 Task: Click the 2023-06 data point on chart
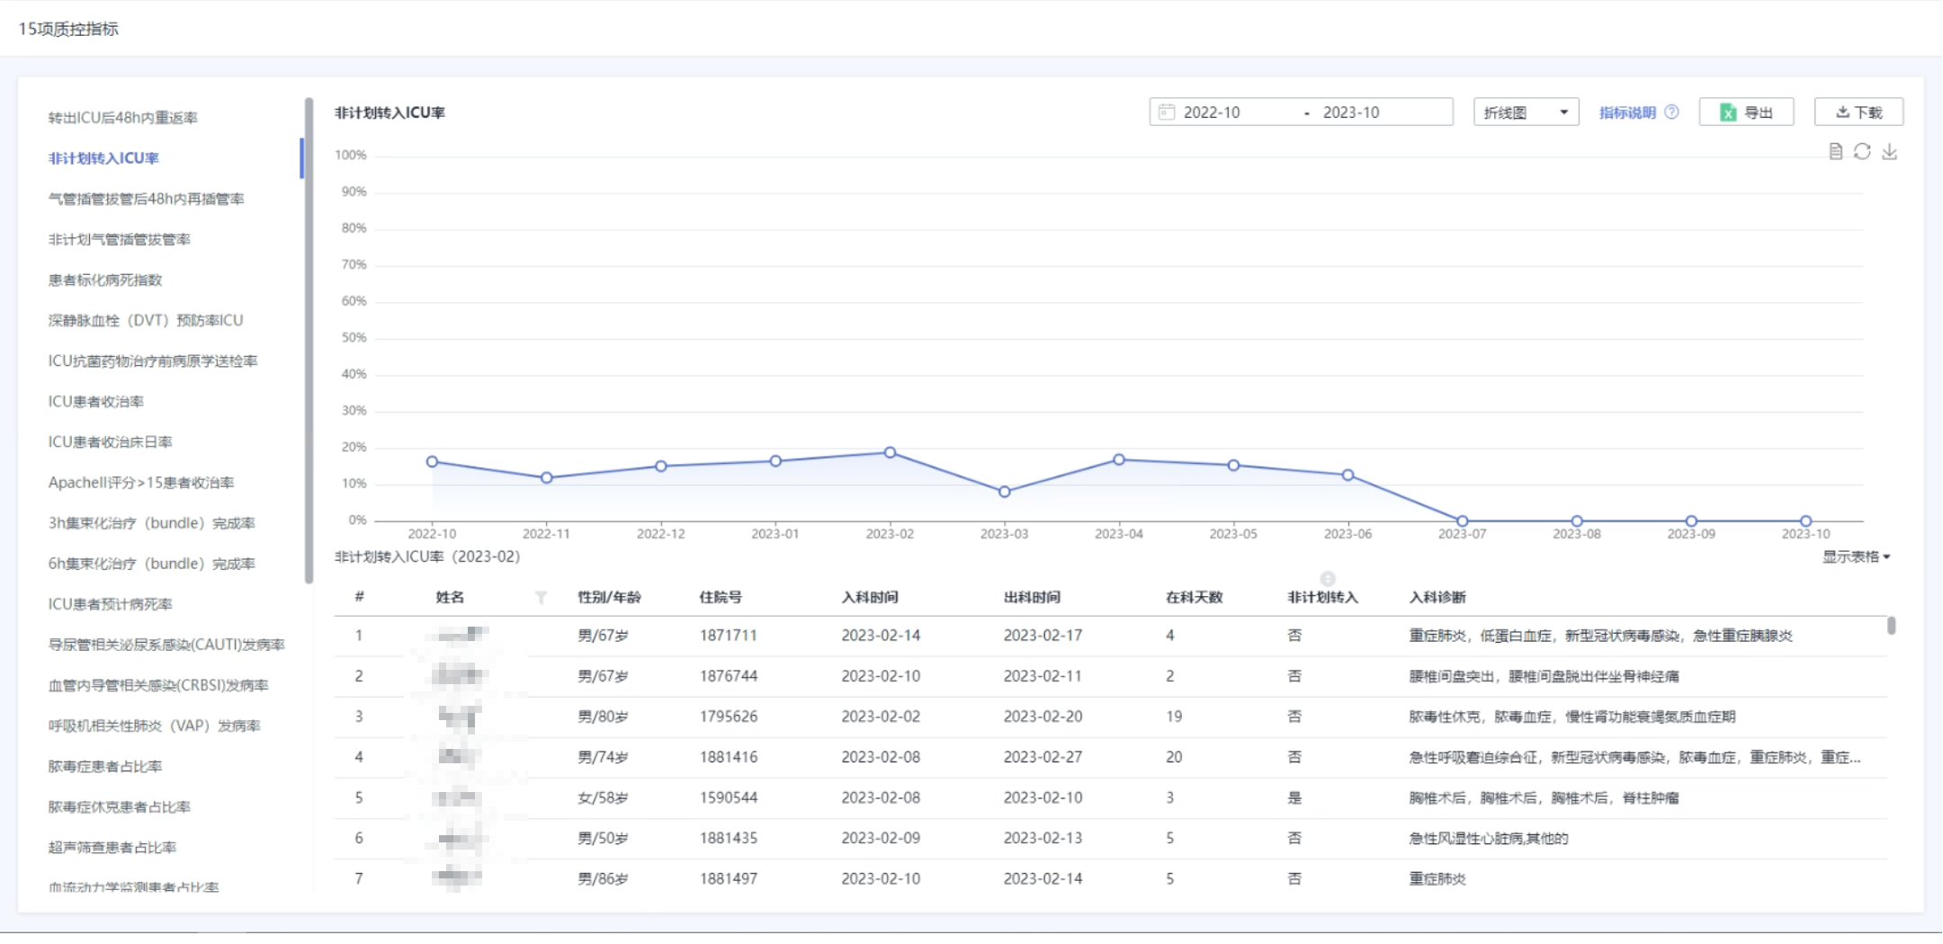coord(1348,475)
